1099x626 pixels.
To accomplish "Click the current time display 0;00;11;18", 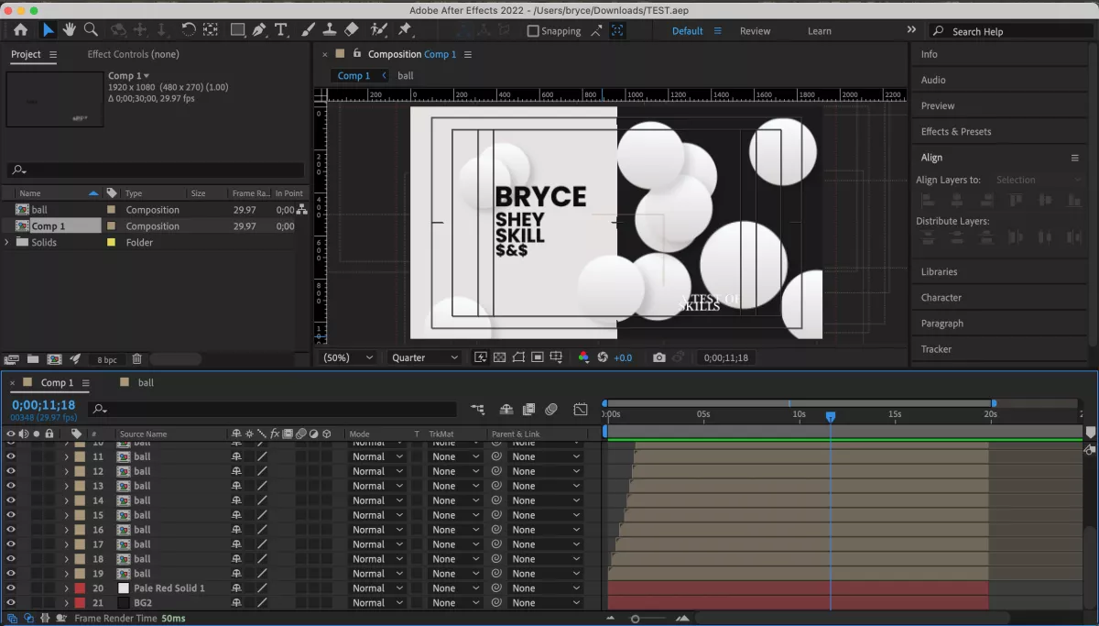I will [41, 403].
